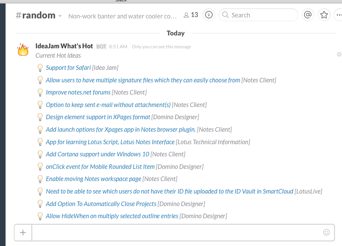
Task: Open 'Enable moving Notes workspace page' link
Action: 93,179
